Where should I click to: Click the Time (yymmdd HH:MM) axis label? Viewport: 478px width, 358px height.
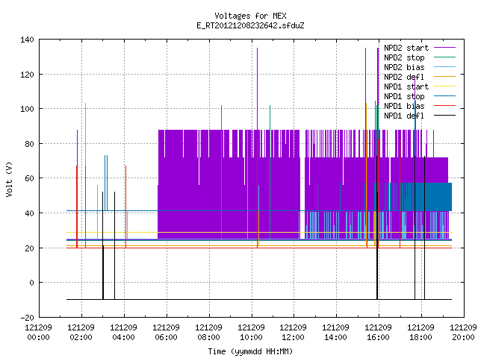tap(250, 351)
